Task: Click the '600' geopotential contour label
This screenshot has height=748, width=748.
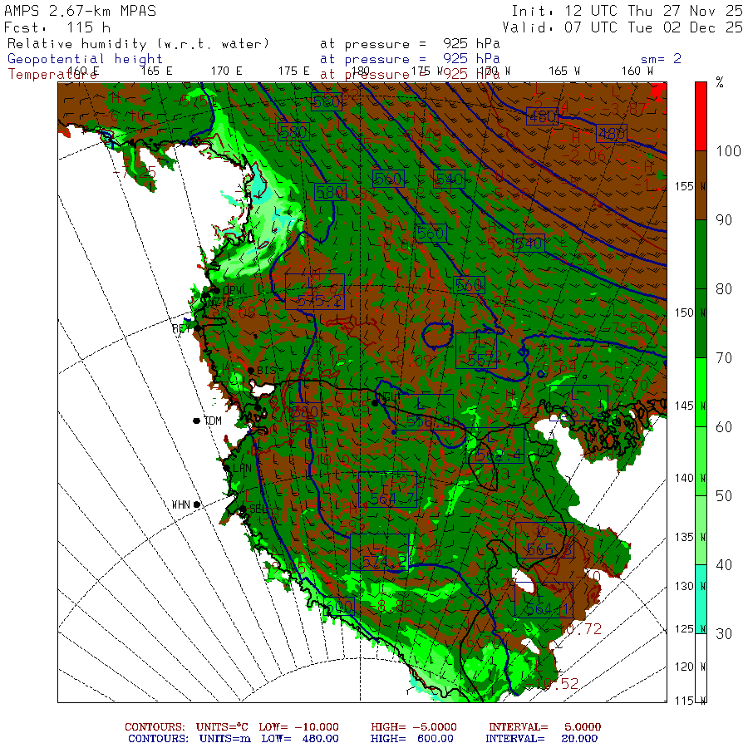Action: click(339, 607)
